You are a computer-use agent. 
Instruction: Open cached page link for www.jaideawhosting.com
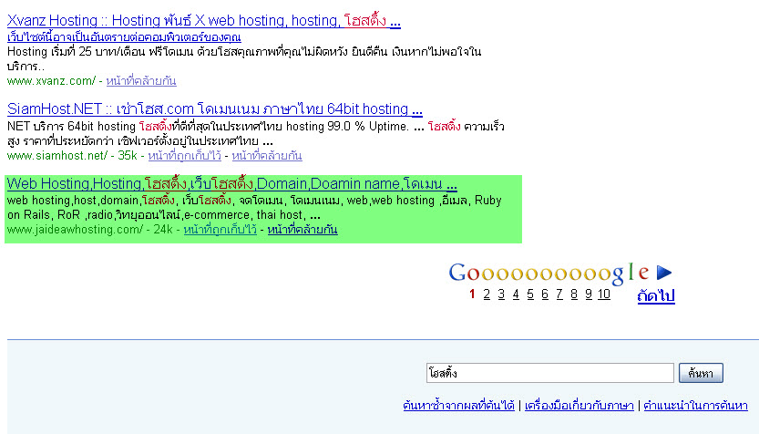coord(221,230)
